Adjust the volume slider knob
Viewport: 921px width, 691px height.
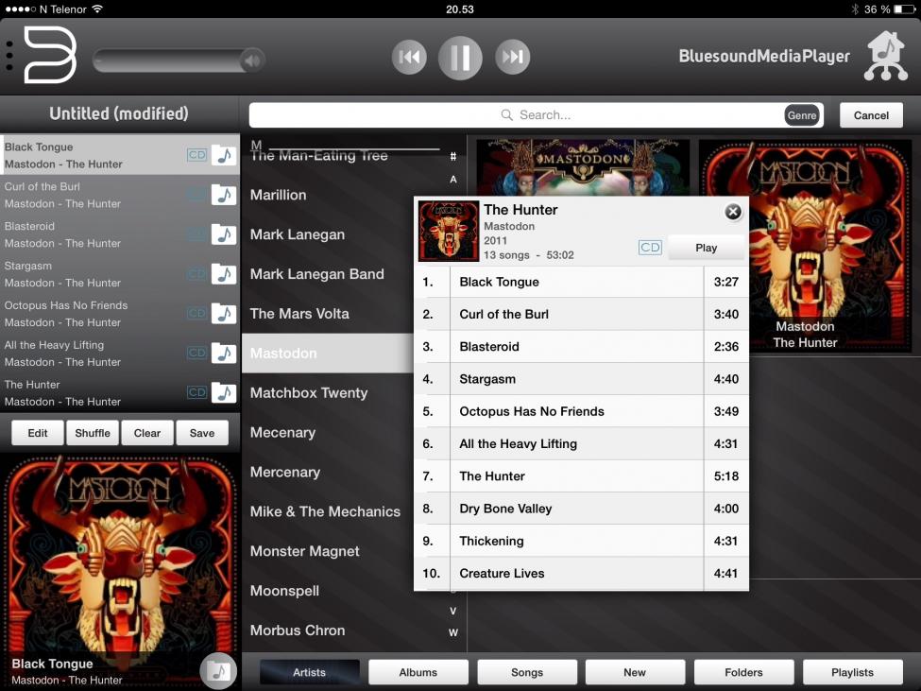coord(252,60)
